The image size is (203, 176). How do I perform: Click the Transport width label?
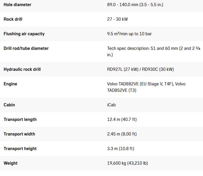pyautogui.click(x=19, y=134)
